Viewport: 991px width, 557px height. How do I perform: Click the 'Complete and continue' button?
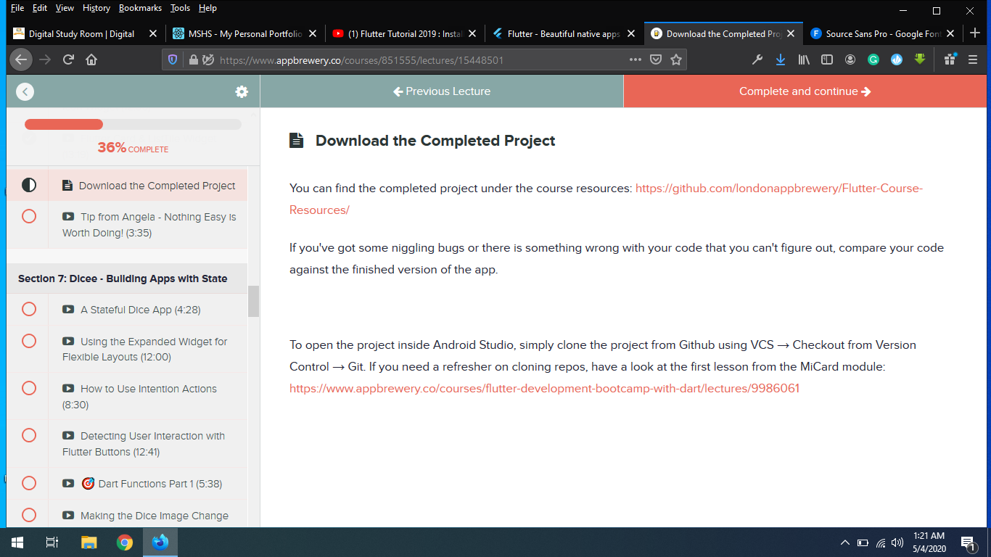click(805, 91)
